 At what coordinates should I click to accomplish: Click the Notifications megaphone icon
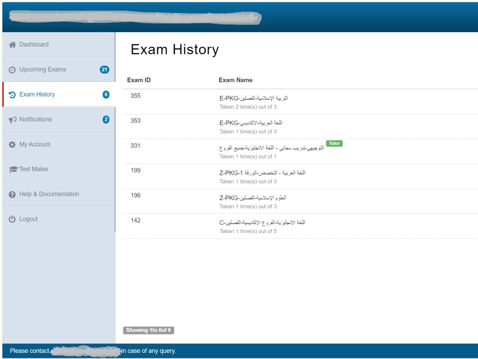click(x=12, y=119)
